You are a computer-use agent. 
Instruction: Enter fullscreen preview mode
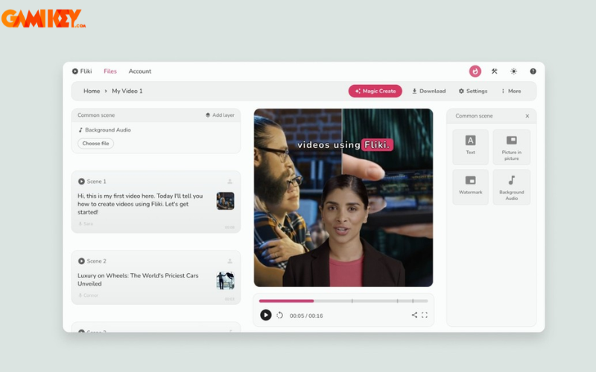pos(425,315)
